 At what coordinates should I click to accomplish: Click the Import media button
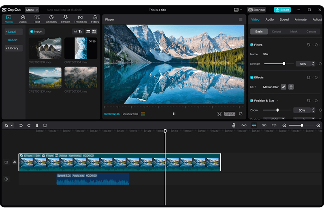point(36,32)
